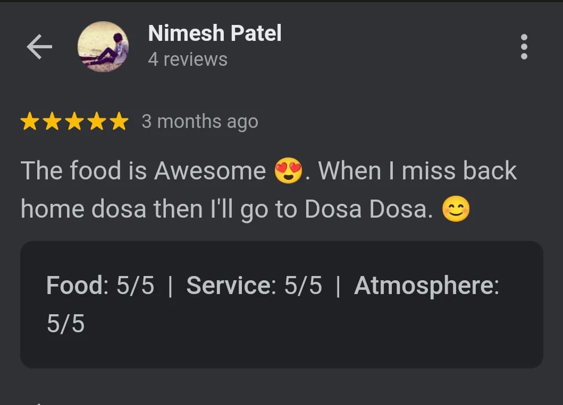Select "The food is Awesome" review text
The image size is (563, 405).
tap(143, 171)
